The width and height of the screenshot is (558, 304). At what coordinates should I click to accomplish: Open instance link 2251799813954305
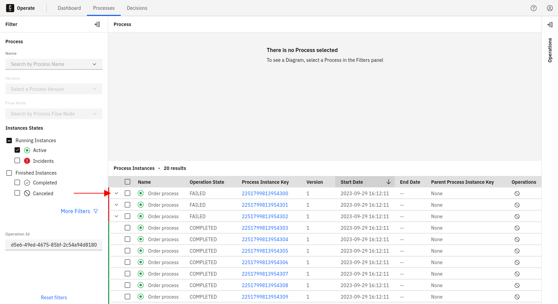point(265,251)
